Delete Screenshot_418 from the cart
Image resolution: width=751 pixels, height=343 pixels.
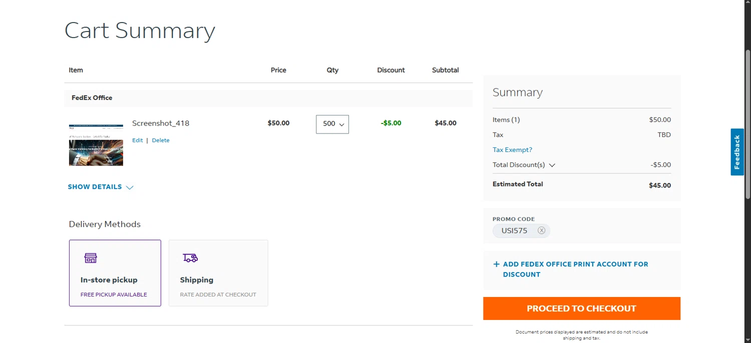point(161,140)
